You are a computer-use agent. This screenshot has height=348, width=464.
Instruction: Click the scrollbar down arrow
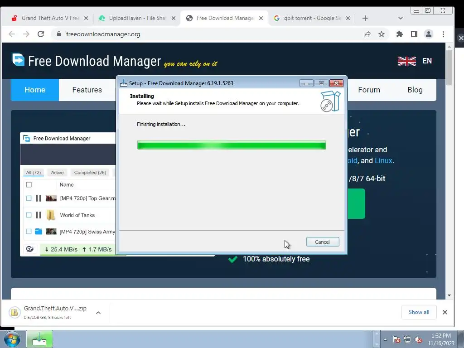(449, 295)
